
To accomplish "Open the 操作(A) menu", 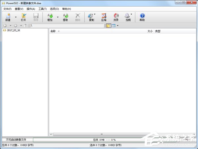I will coord(31,9).
